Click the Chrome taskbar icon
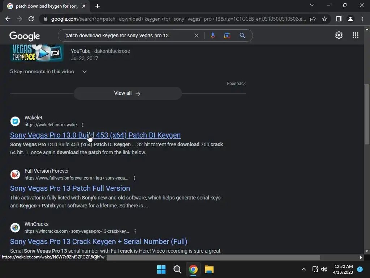The width and height of the screenshot is (370, 278). [193, 269]
